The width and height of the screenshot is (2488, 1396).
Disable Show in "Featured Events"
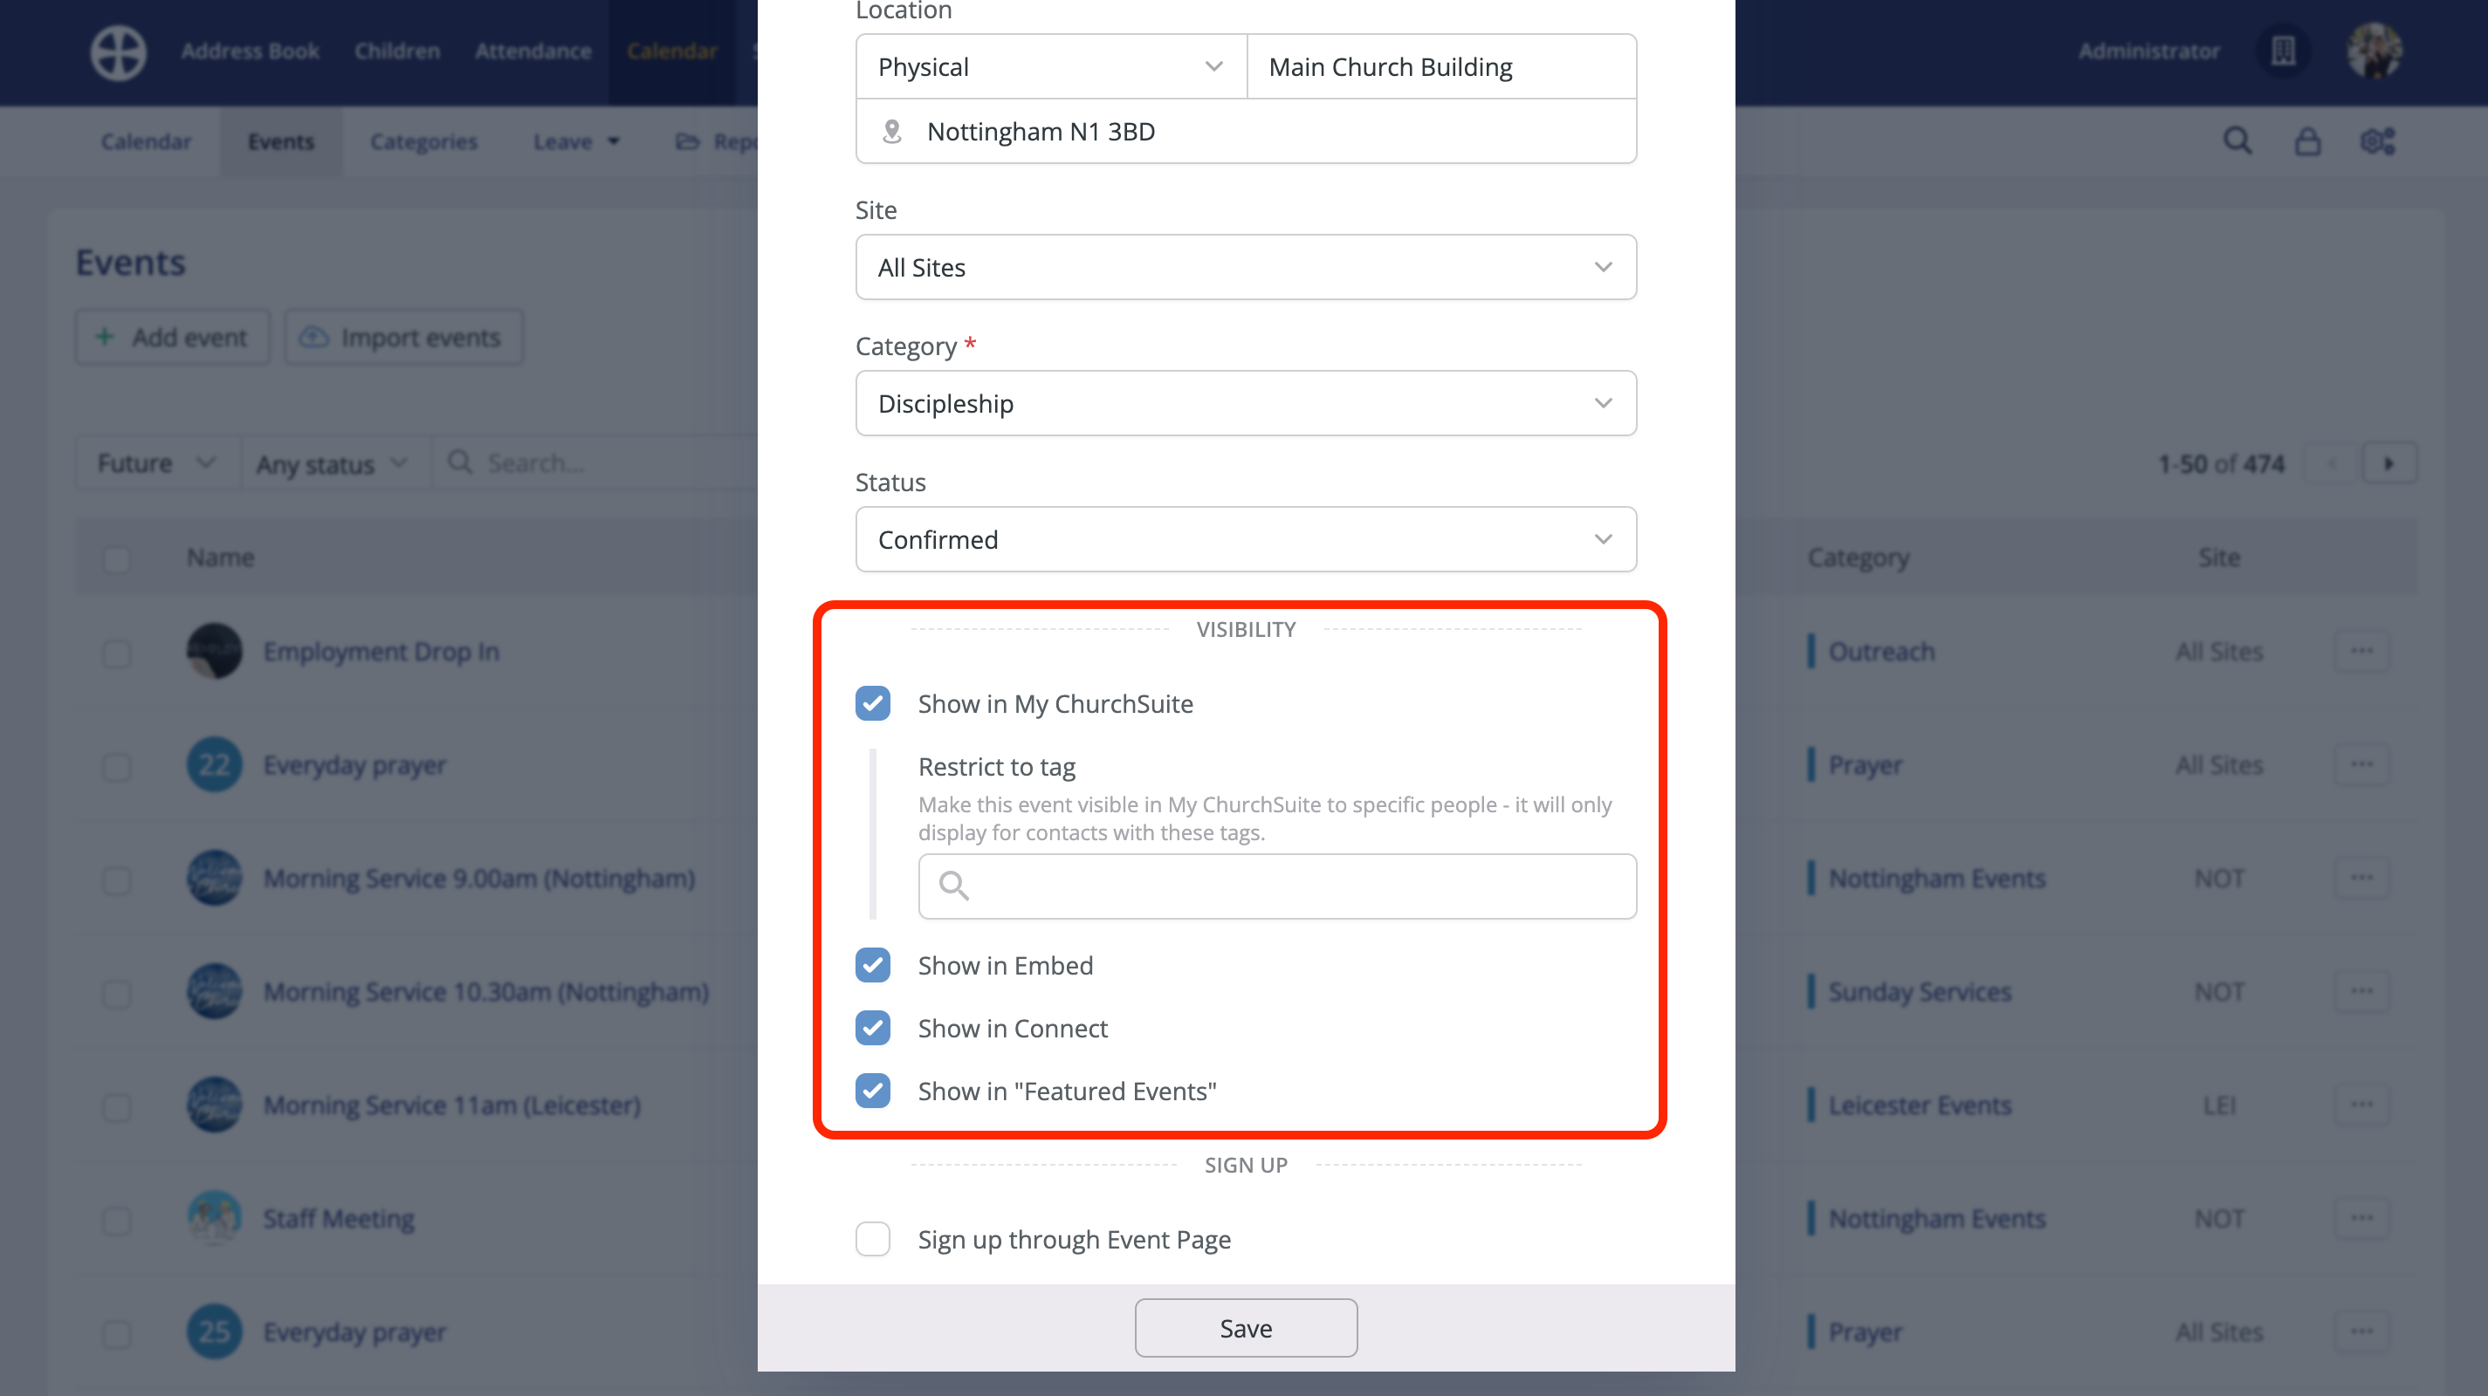pos(872,1091)
